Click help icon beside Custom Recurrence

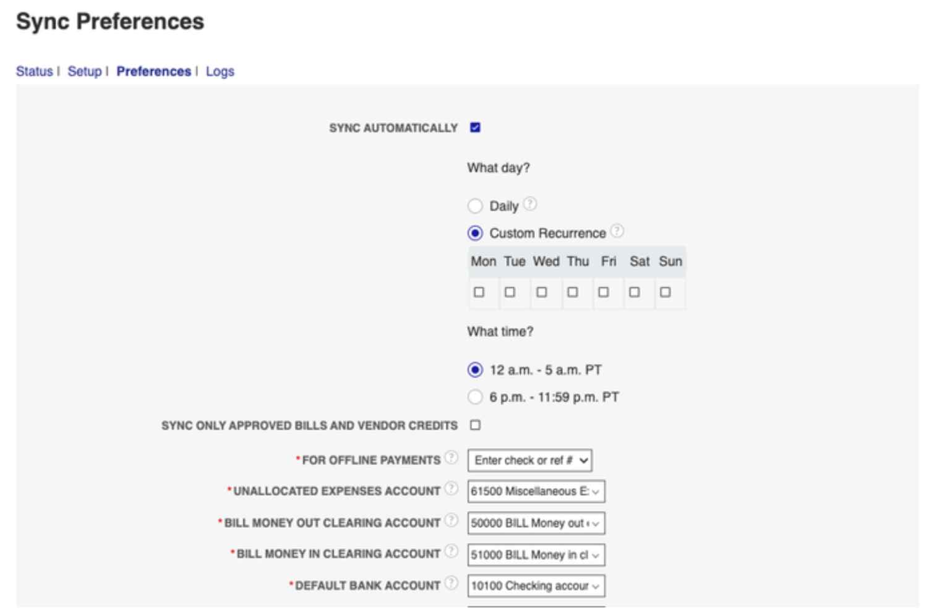point(617,231)
